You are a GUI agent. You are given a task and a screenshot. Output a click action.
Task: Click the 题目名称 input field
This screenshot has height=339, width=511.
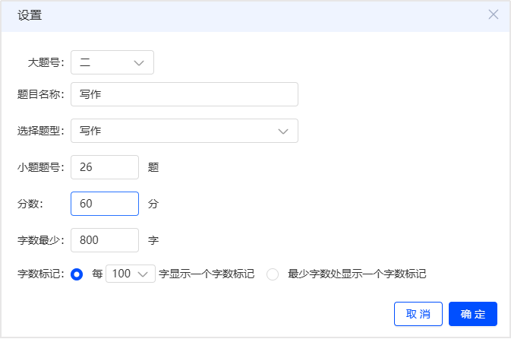[185, 94]
